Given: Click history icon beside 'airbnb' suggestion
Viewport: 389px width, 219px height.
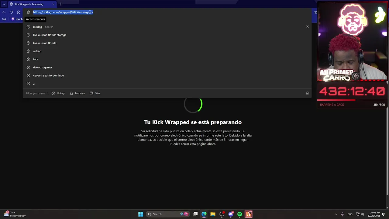Looking at the screenshot, I should pyautogui.click(x=28, y=51).
